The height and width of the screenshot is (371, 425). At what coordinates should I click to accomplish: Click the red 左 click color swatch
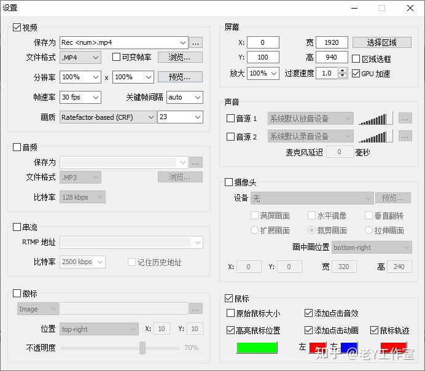[x=318, y=348]
